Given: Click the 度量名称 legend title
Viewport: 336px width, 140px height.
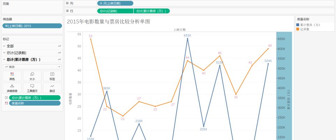Looking at the screenshot, I should point(303,19).
